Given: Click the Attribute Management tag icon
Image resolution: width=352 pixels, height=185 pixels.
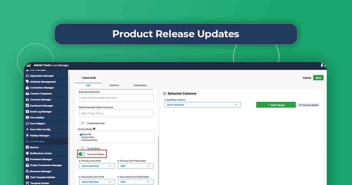Looking at the screenshot, I should pos(27,82).
